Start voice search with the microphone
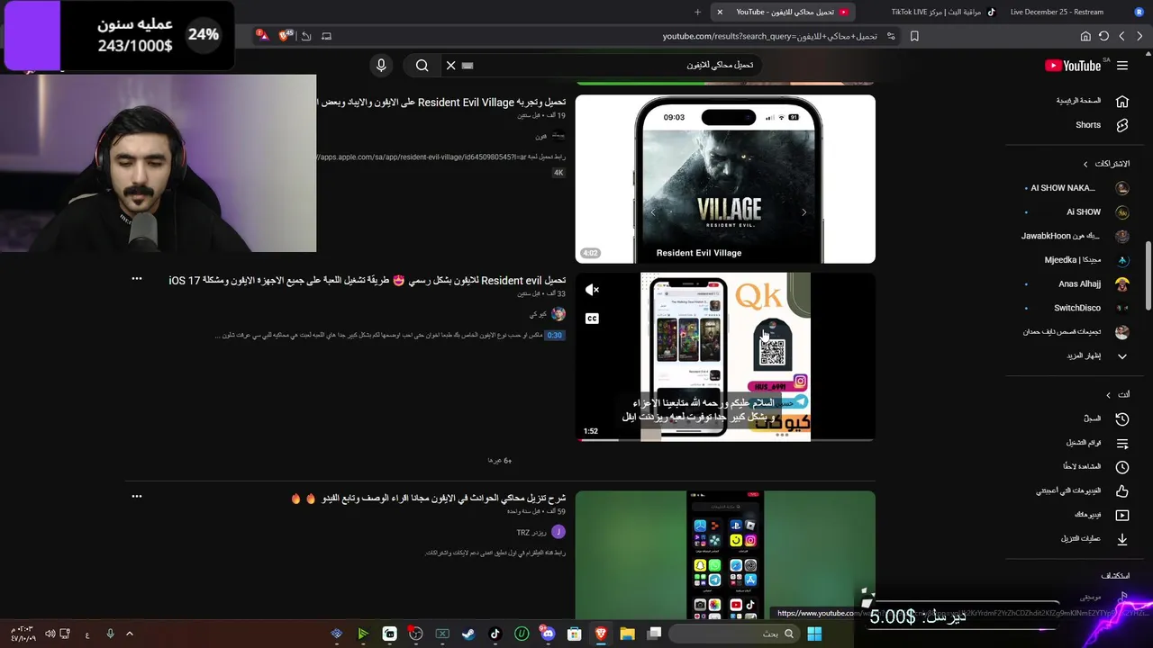 pyautogui.click(x=381, y=66)
